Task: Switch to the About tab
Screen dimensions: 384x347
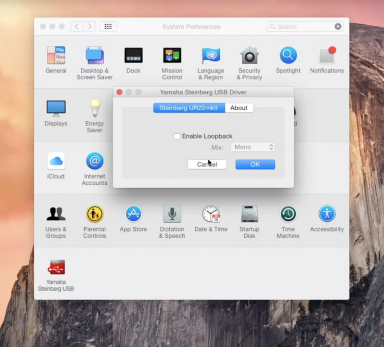Action: (239, 108)
